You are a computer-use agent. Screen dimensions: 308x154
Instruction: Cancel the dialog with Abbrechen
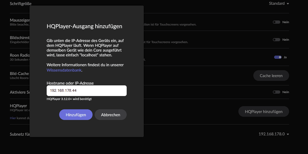coord(111,115)
